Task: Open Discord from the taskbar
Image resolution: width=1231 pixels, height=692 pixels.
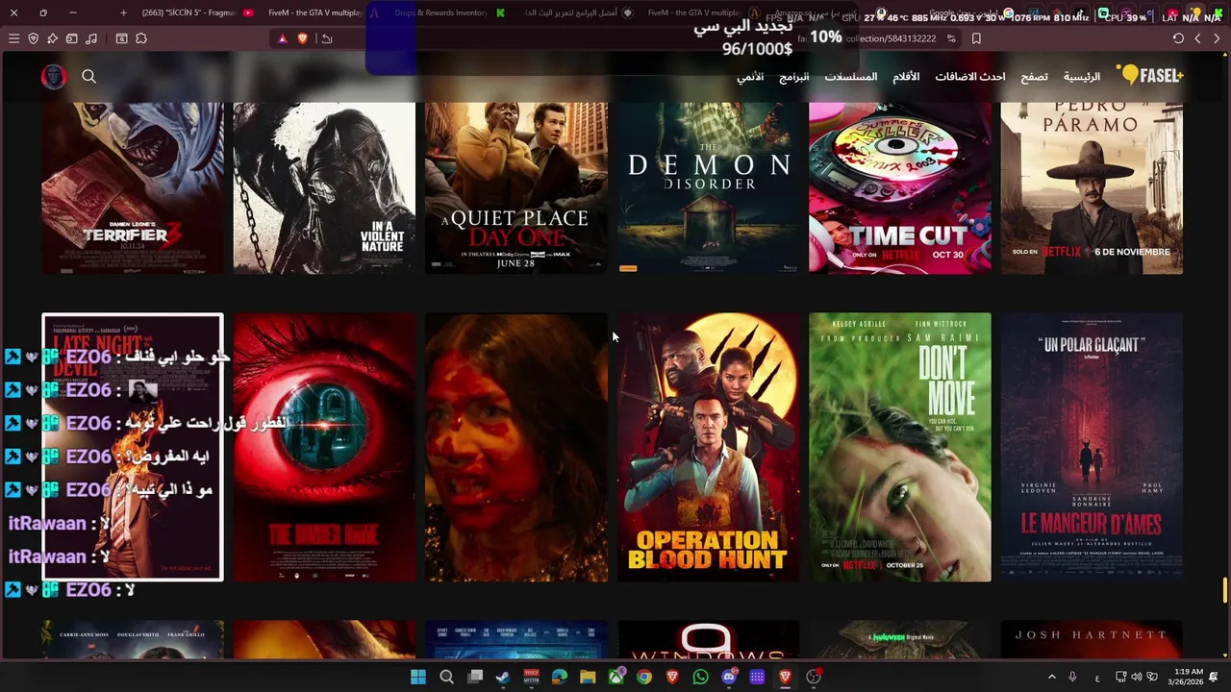Action: (x=729, y=677)
